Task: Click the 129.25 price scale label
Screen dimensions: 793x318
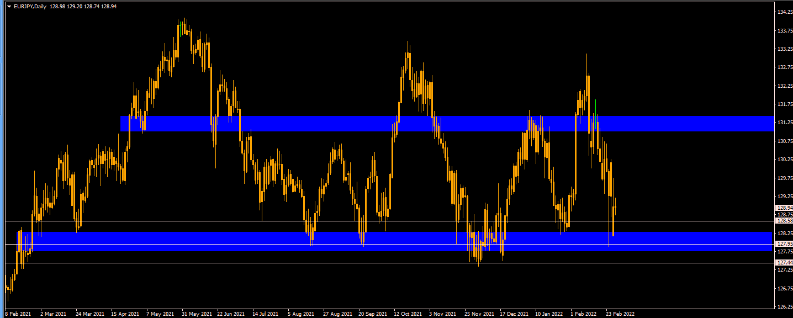Action: coord(785,197)
